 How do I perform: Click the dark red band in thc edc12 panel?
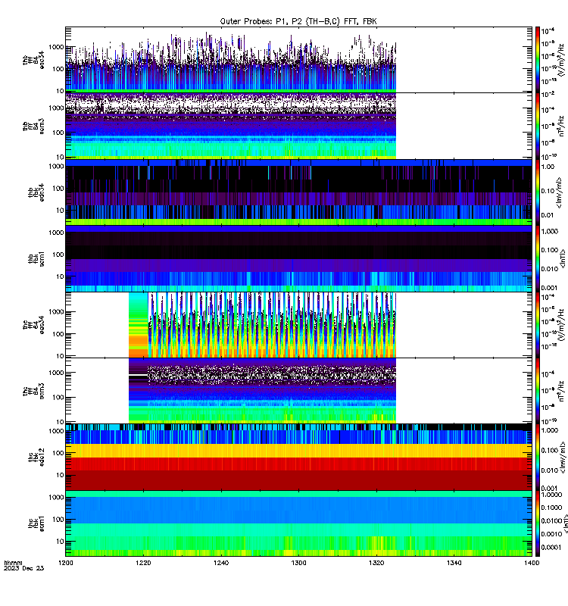tap(298, 480)
